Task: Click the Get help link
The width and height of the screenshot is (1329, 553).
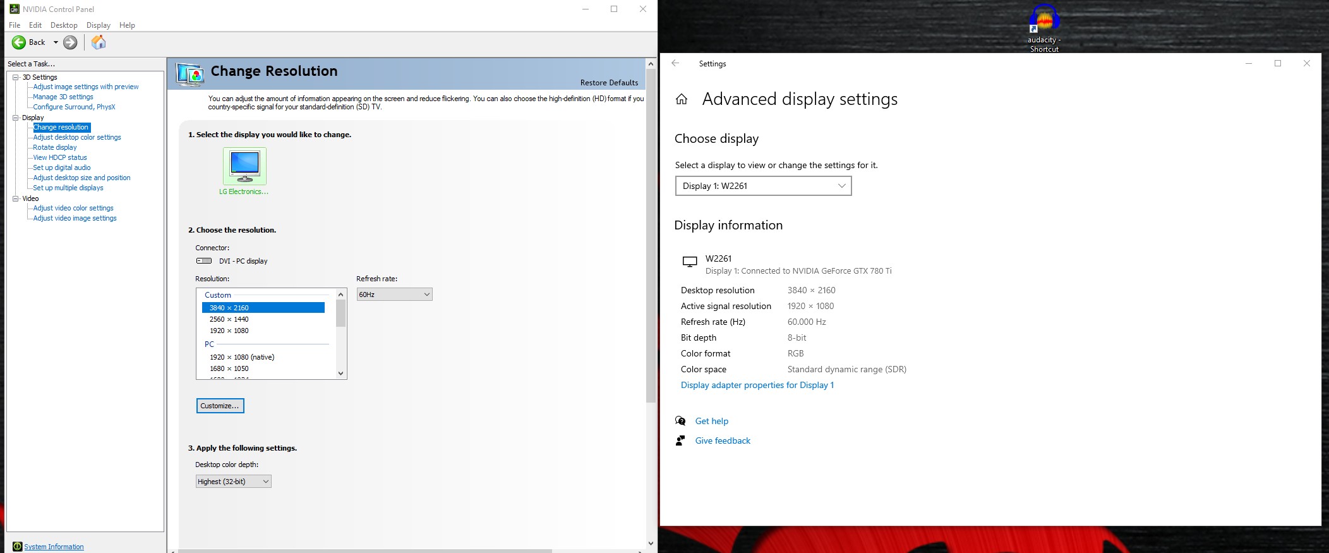Action: pos(712,421)
